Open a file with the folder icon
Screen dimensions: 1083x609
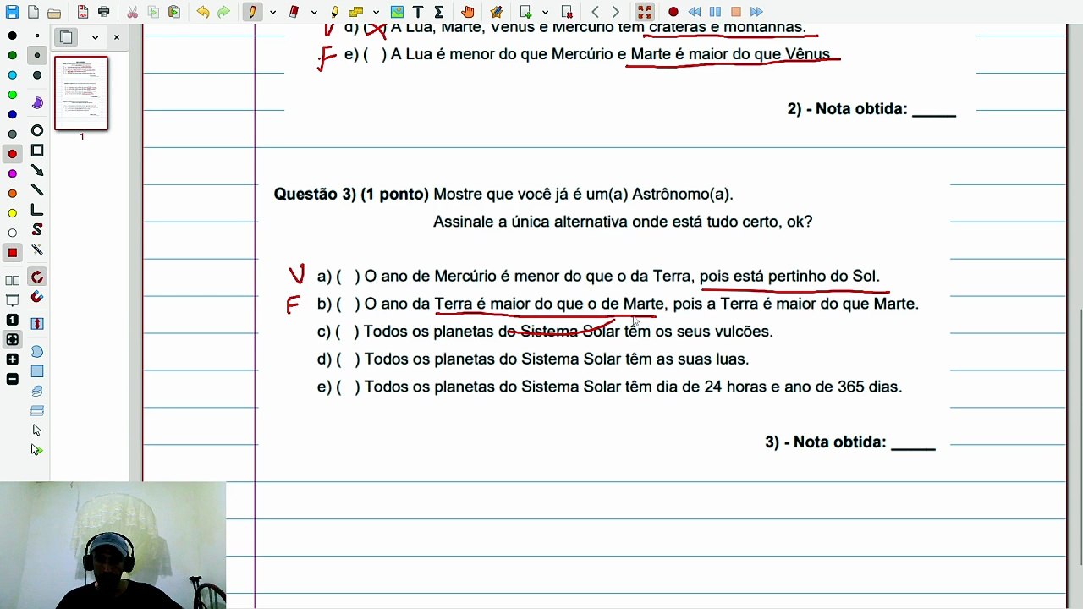[54, 12]
